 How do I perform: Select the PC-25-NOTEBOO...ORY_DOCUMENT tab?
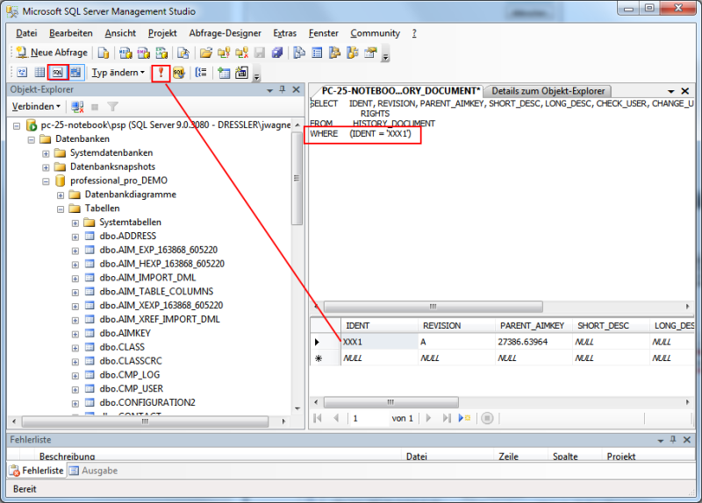point(401,91)
